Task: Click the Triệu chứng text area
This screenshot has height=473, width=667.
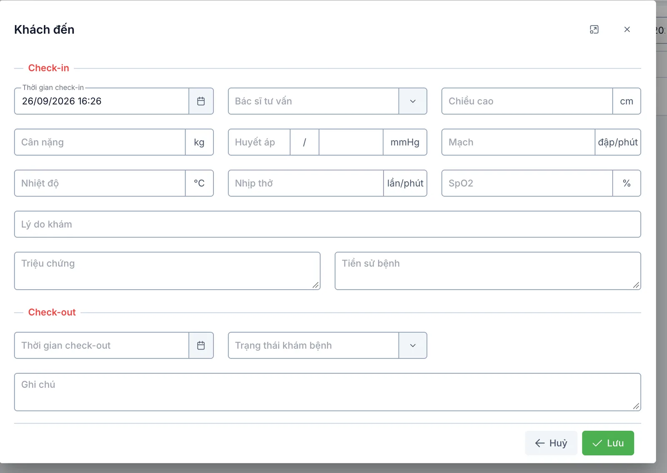Action: [x=167, y=270]
